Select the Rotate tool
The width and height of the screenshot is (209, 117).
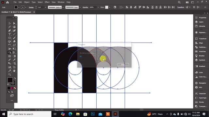[9, 45]
